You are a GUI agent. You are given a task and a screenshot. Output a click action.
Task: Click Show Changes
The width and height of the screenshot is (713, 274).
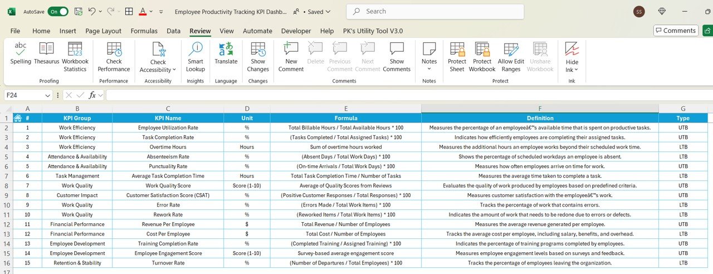click(x=258, y=57)
